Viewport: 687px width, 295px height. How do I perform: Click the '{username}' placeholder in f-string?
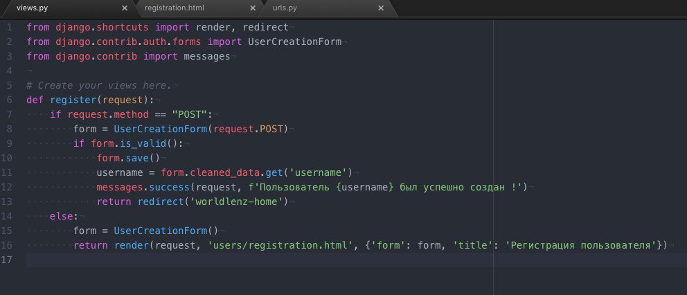coord(365,187)
